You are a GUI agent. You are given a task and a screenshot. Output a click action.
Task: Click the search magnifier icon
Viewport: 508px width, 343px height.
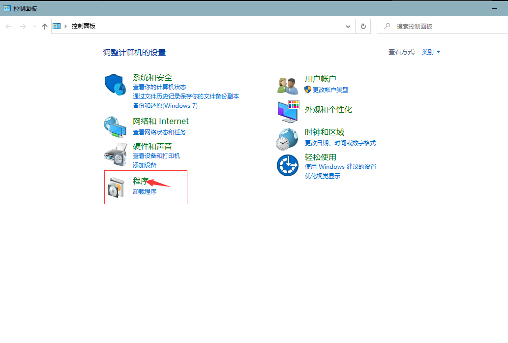387,26
